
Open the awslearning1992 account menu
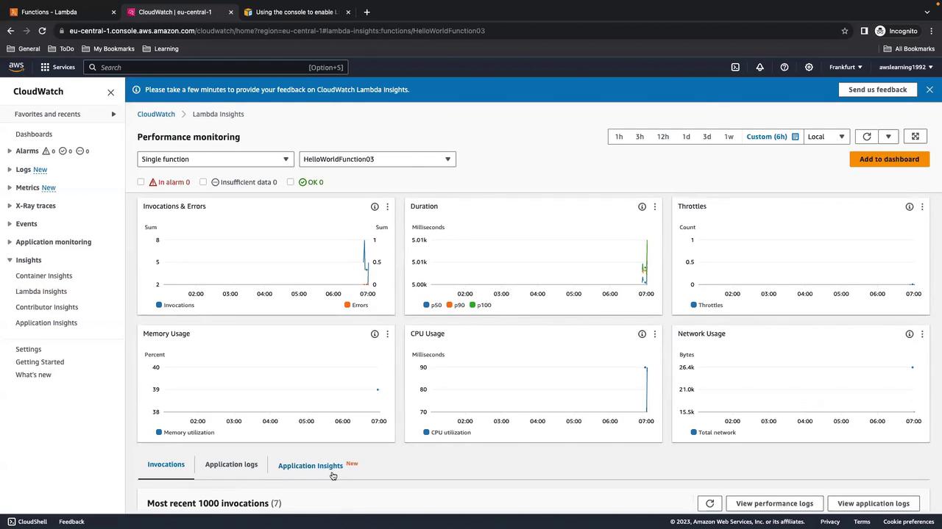click(906, 67)
